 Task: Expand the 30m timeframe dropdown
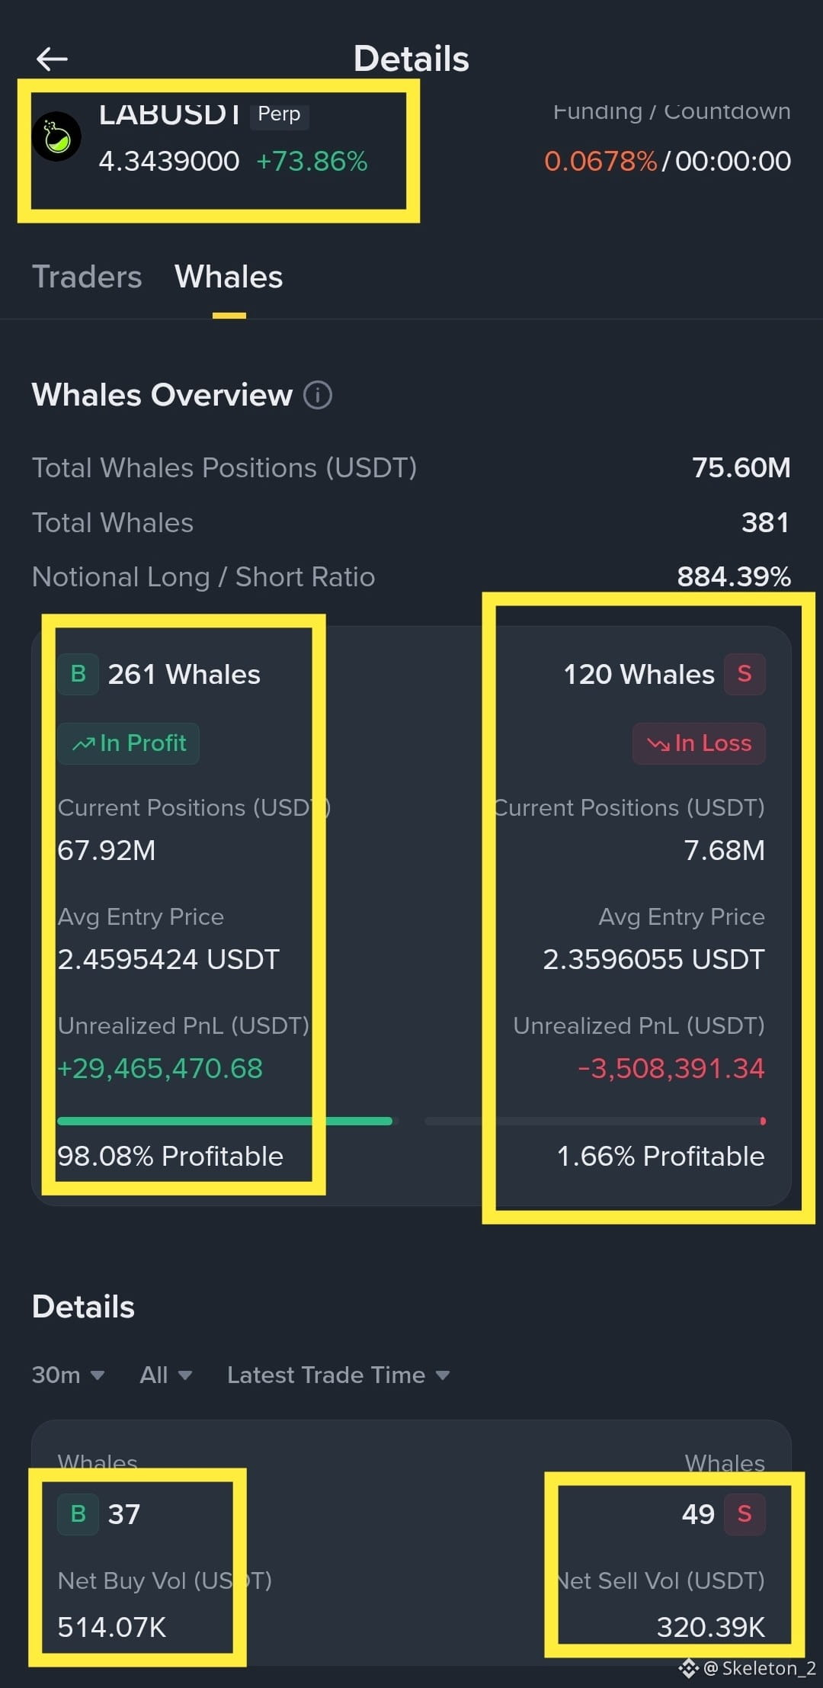68,1375
